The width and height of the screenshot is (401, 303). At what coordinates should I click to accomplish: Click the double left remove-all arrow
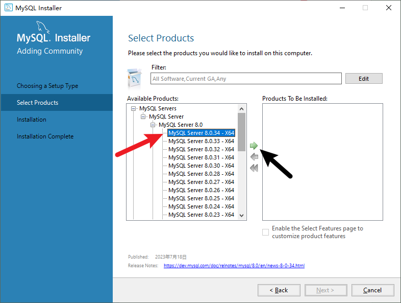254,168
